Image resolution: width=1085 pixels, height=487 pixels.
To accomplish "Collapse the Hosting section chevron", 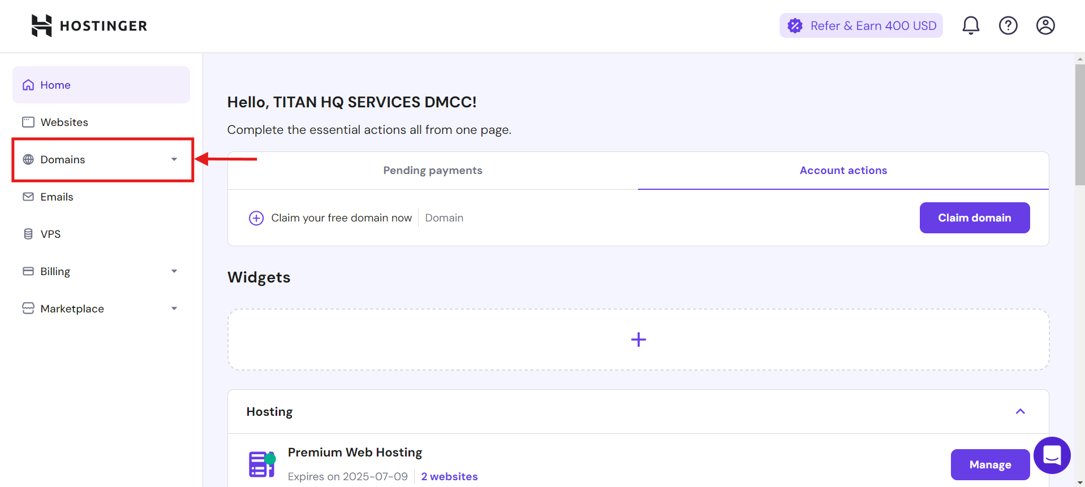I will coord(1020,411).
